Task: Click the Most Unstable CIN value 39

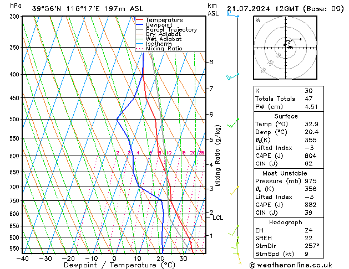Action: [308, 213]
